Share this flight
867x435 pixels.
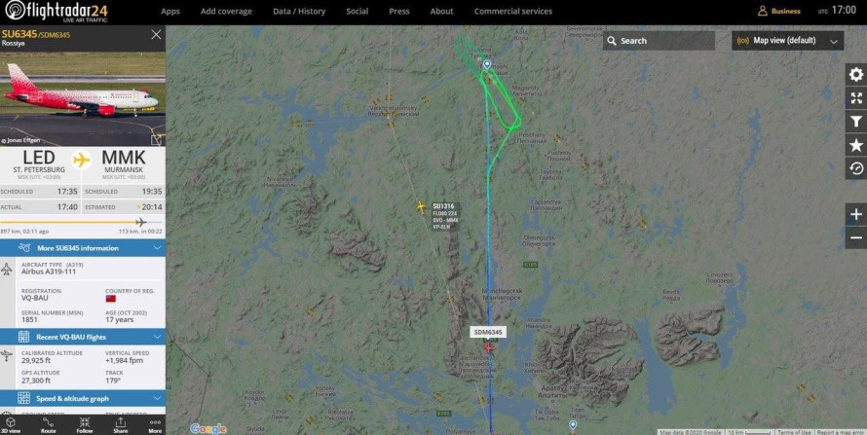tap(121, 425)
